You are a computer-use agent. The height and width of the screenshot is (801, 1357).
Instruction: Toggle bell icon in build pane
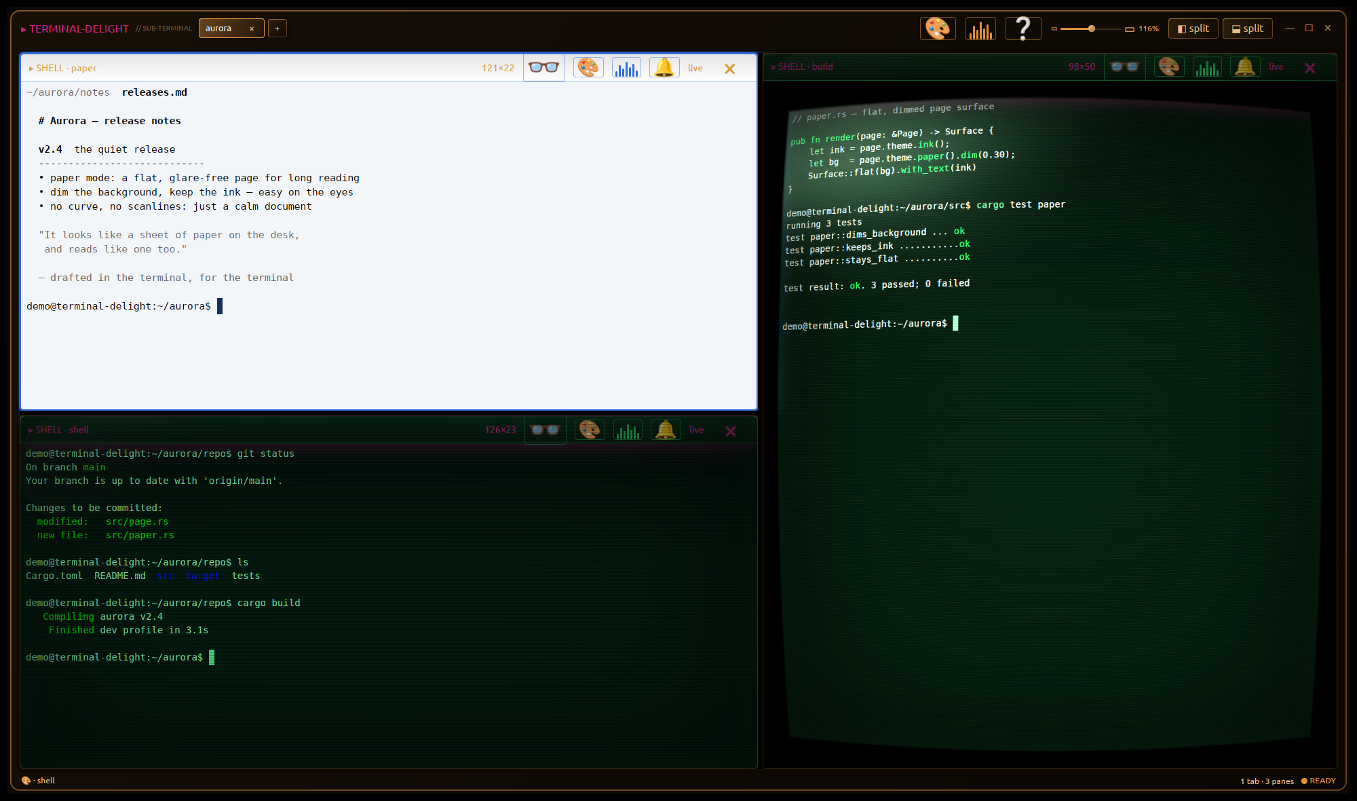pos(1245,67)
